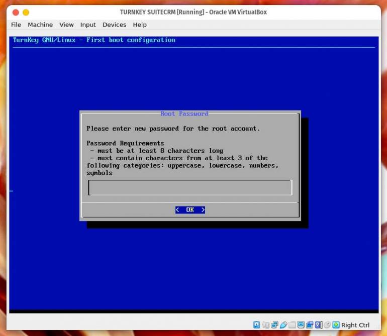
Task: Click the keyboard capture green arrow icon
Action: [336, 324]
